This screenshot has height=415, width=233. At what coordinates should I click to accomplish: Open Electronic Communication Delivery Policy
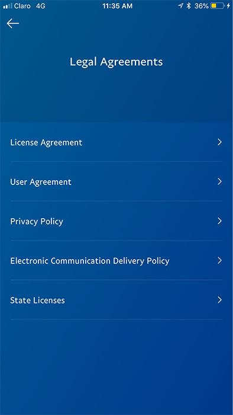tap(117, 261)
